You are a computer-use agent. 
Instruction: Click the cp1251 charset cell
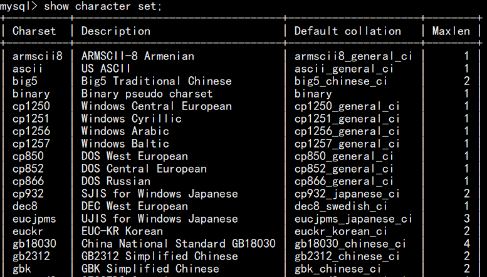(31, 119)
